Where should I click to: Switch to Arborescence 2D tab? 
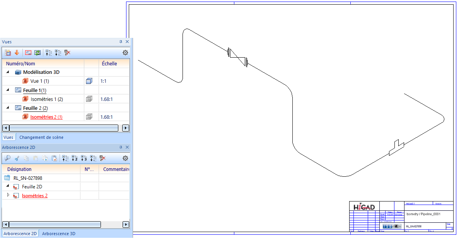coord(20,234)
